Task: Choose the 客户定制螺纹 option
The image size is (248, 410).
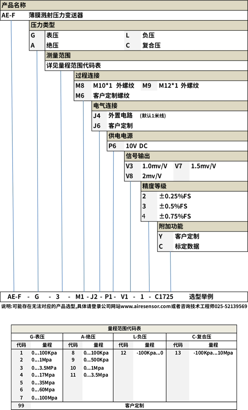Action: [x=111, y=95]
